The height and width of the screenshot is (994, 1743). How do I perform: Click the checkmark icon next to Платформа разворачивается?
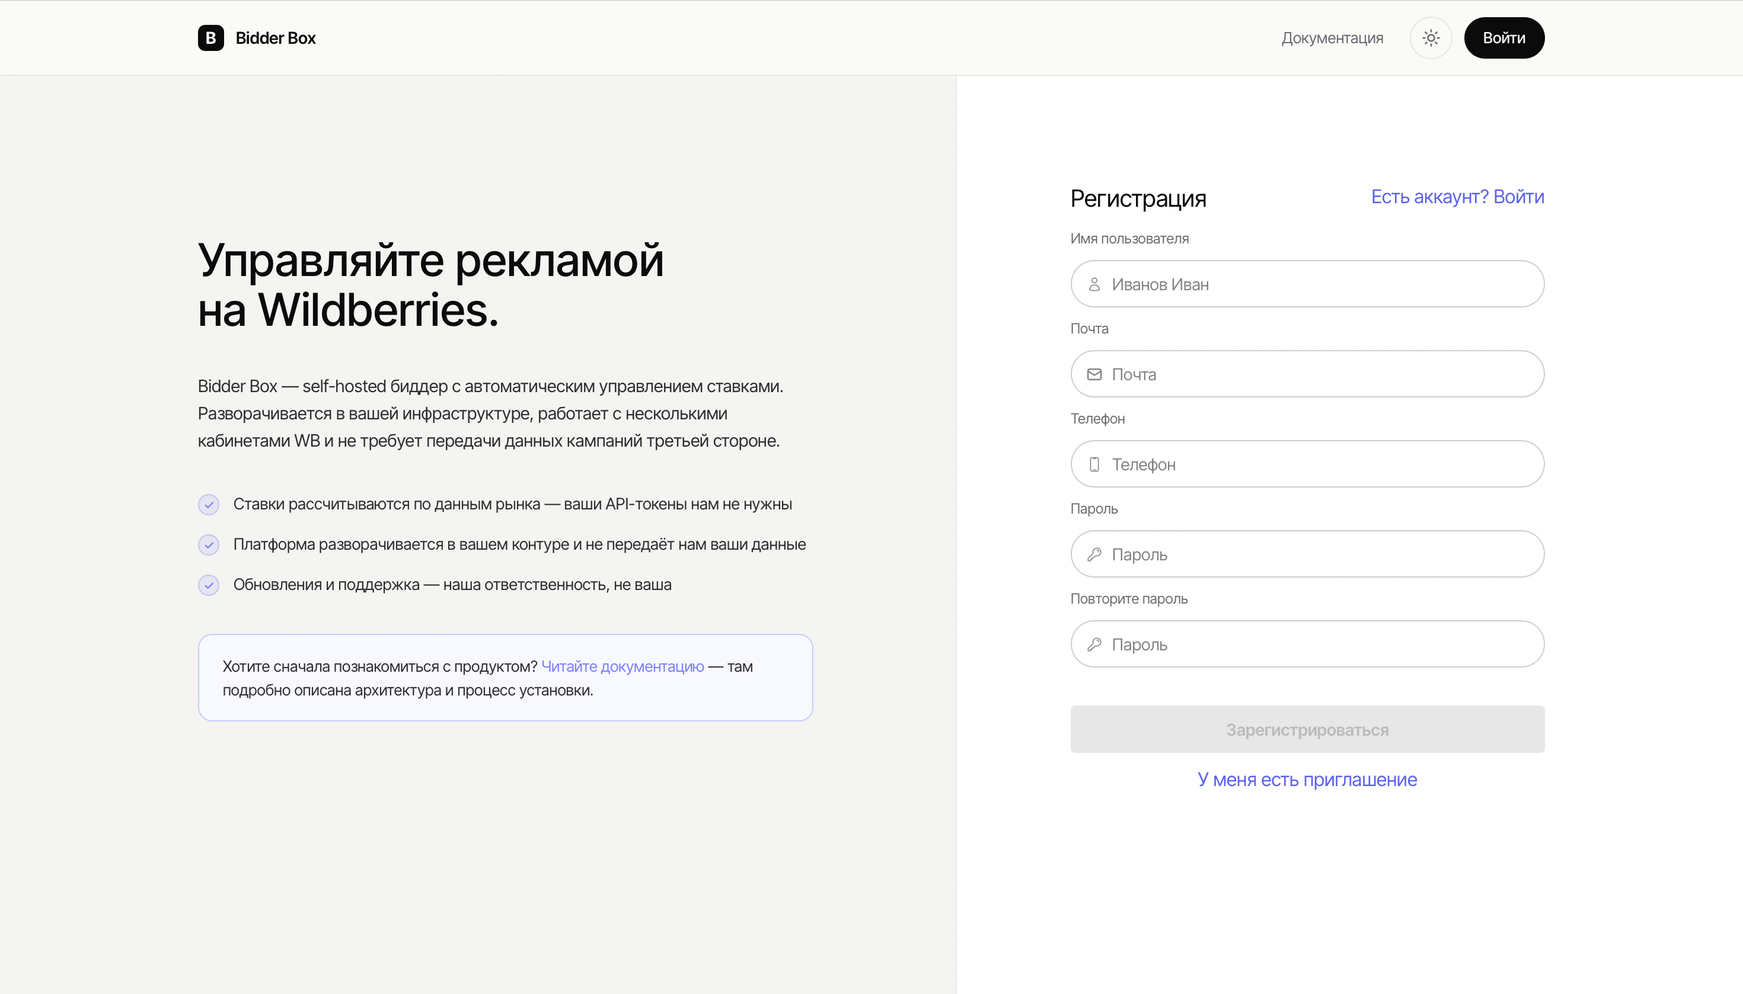pos(209,545)
